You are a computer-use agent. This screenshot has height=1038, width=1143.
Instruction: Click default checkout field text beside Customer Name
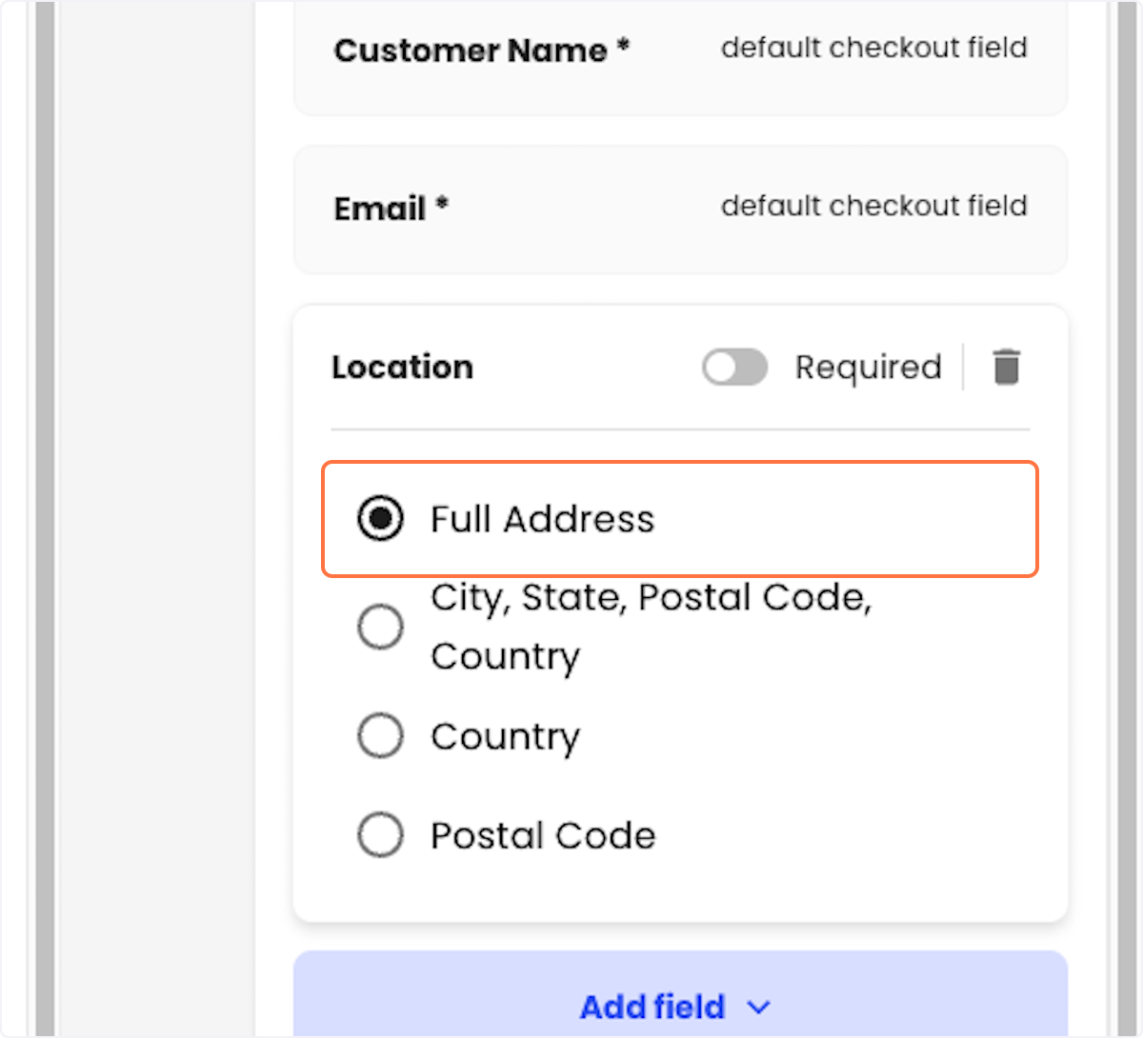873,48
